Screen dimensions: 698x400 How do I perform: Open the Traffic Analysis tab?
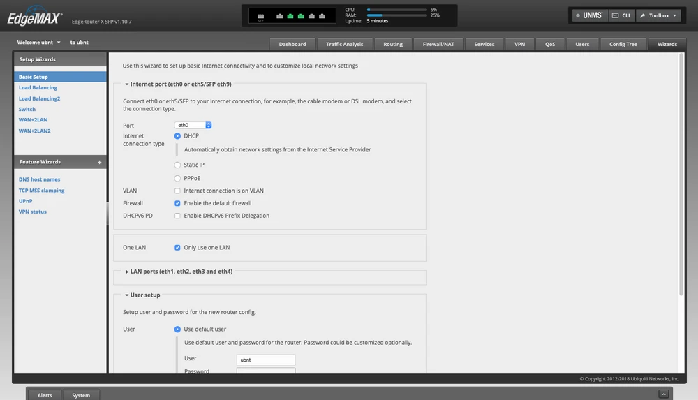point(344,44)
